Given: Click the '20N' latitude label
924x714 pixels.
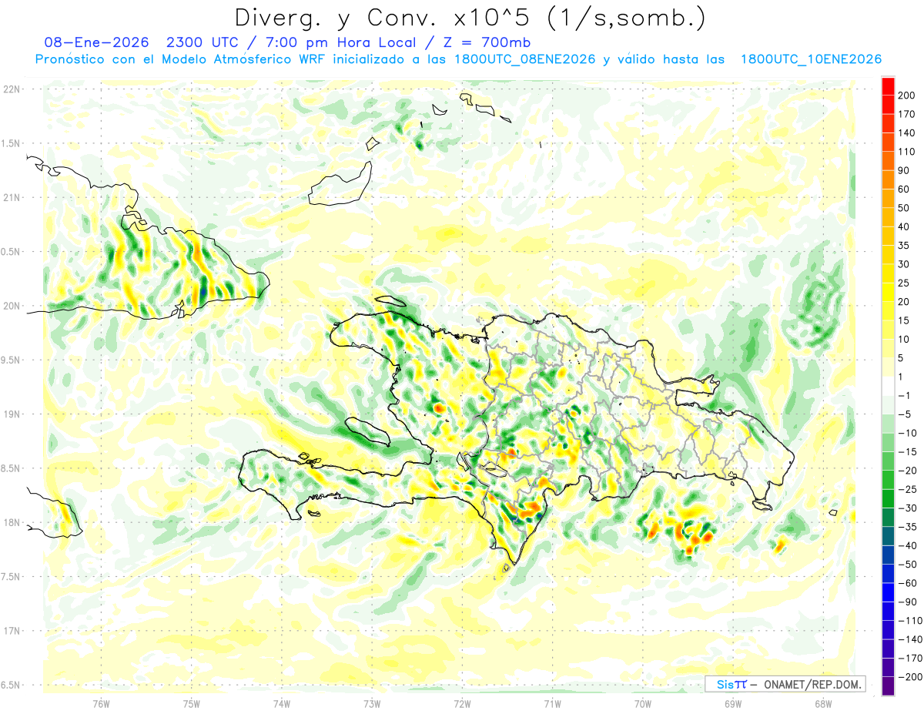Looking at the screenshot, I should click(11, 306).
